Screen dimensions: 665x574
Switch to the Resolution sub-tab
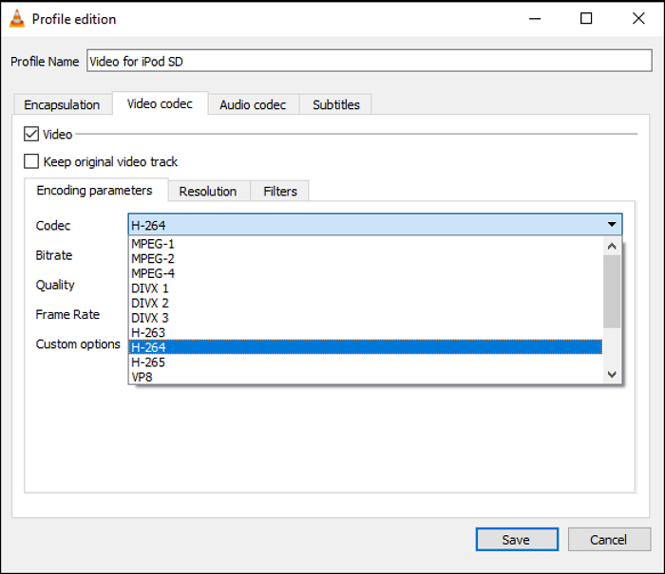click(208, 192)
